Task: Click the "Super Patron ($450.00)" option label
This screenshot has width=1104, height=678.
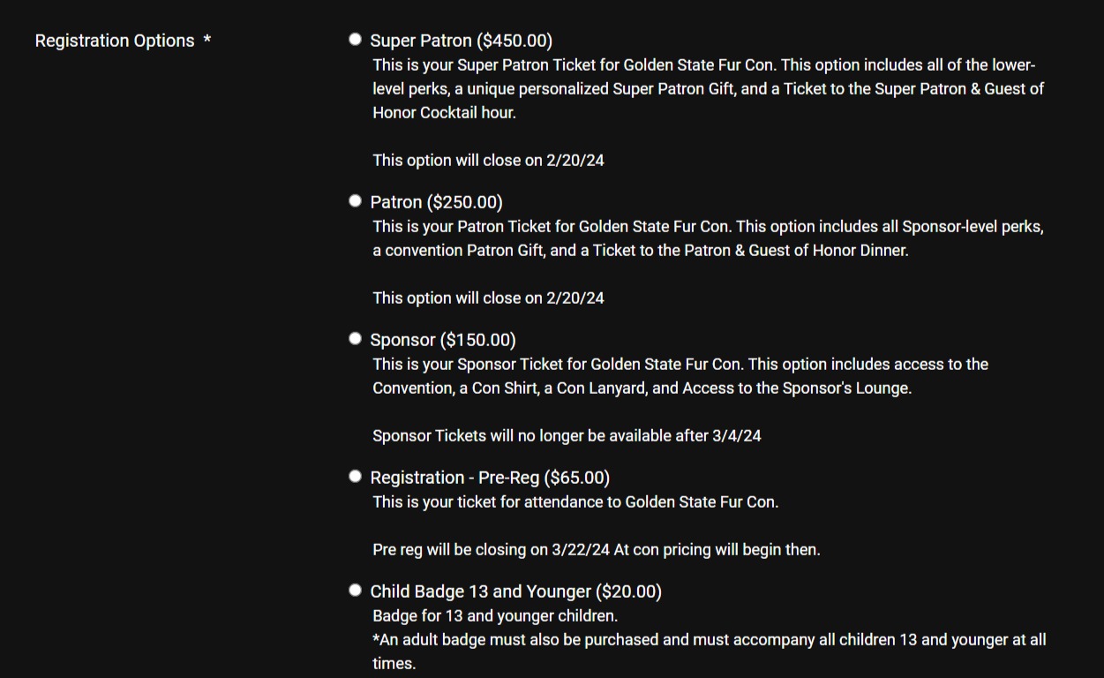Action: click(461, 41)
